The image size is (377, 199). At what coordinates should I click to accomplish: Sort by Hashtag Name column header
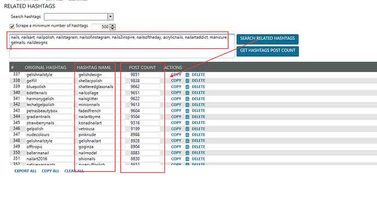94,67
